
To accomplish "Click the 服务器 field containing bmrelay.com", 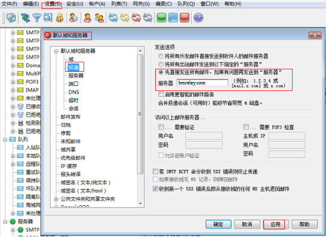I will click(x=202, y=83).
